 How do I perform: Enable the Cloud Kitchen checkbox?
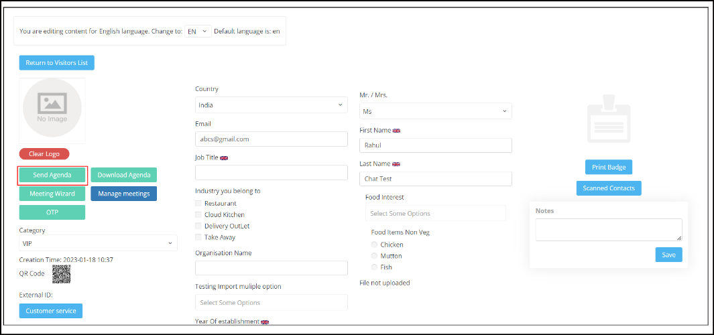[x=198, y=214]
